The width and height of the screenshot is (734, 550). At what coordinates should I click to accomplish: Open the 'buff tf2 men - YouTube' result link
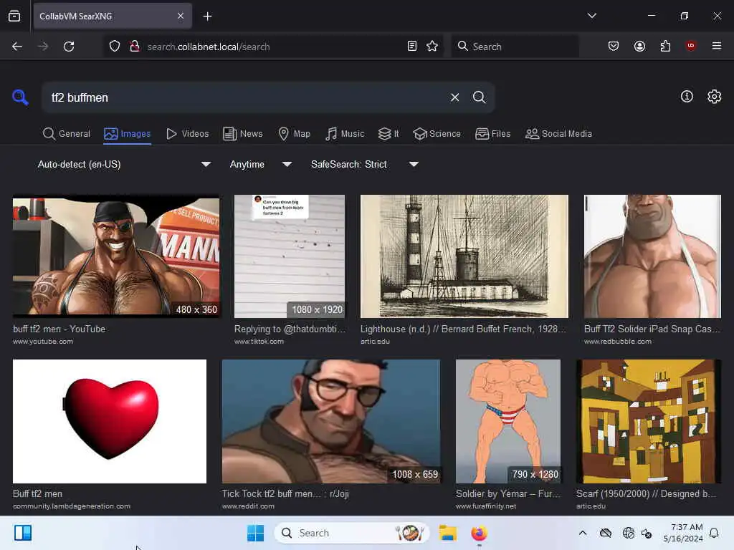point(59,329)
